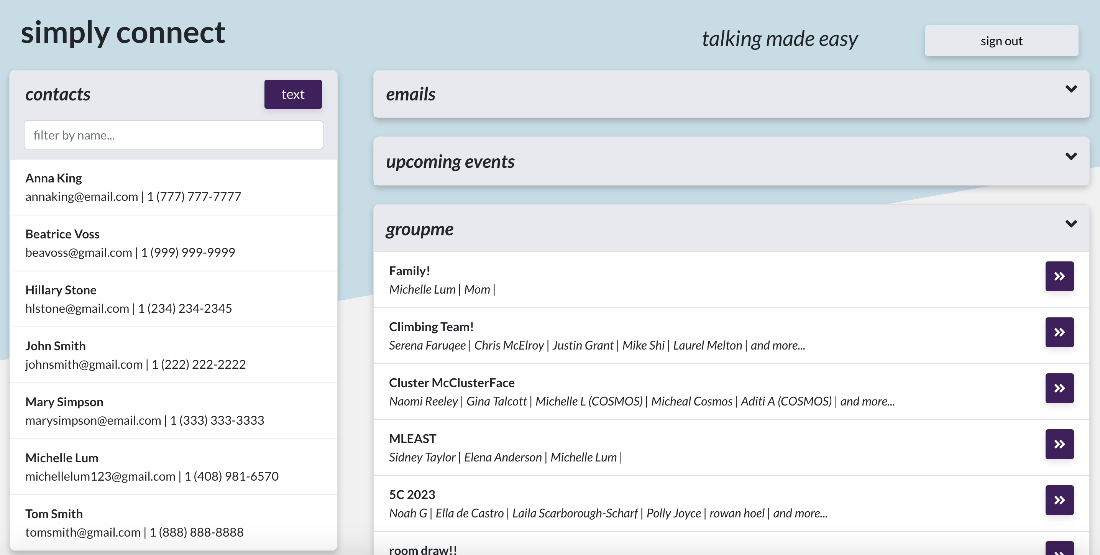Click the emails panel header title

tap(410, 94)
